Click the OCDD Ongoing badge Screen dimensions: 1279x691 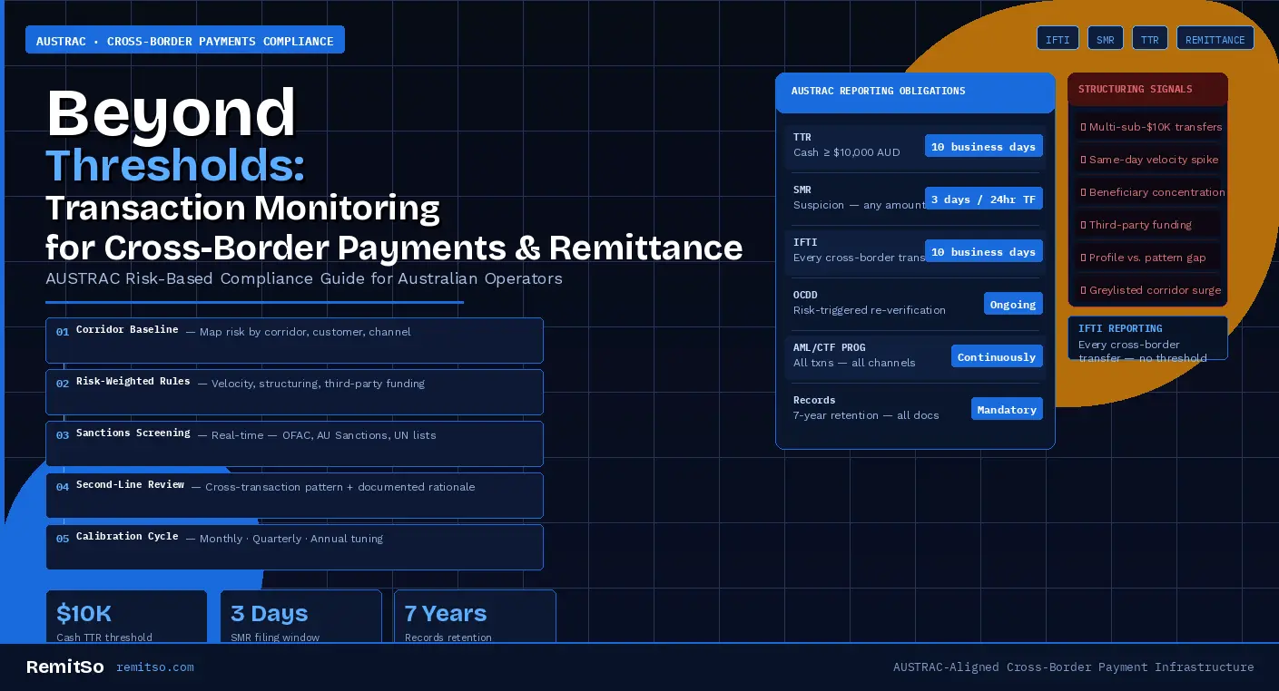(x=1013, y=304)
